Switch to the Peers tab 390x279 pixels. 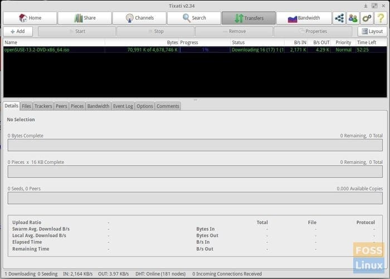point(61,106)
